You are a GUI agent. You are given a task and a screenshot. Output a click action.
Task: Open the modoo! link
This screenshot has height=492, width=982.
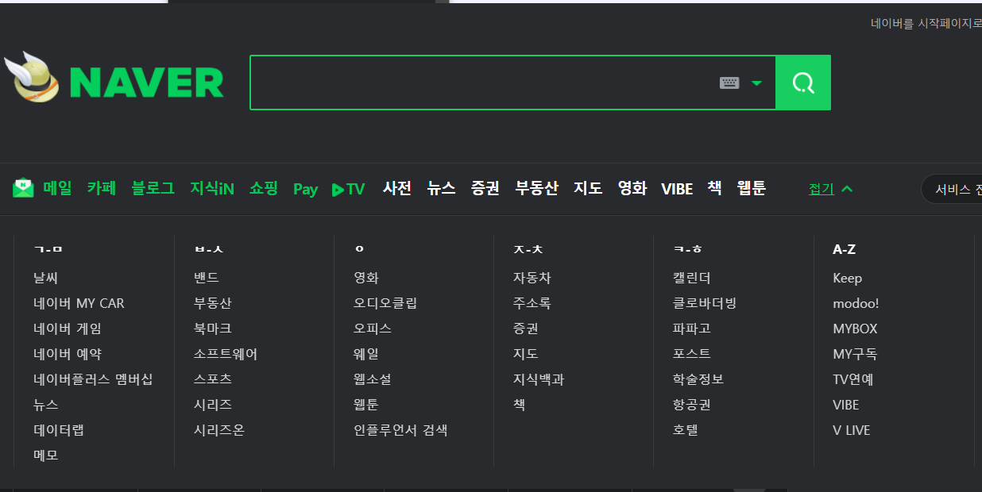pyautogui.click(x=856, y=303)
